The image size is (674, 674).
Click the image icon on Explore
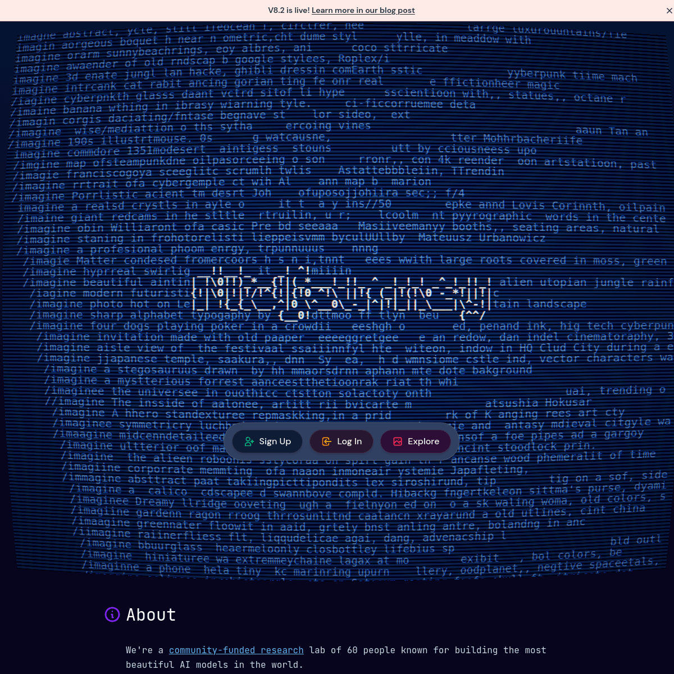[x=398, y=441]
